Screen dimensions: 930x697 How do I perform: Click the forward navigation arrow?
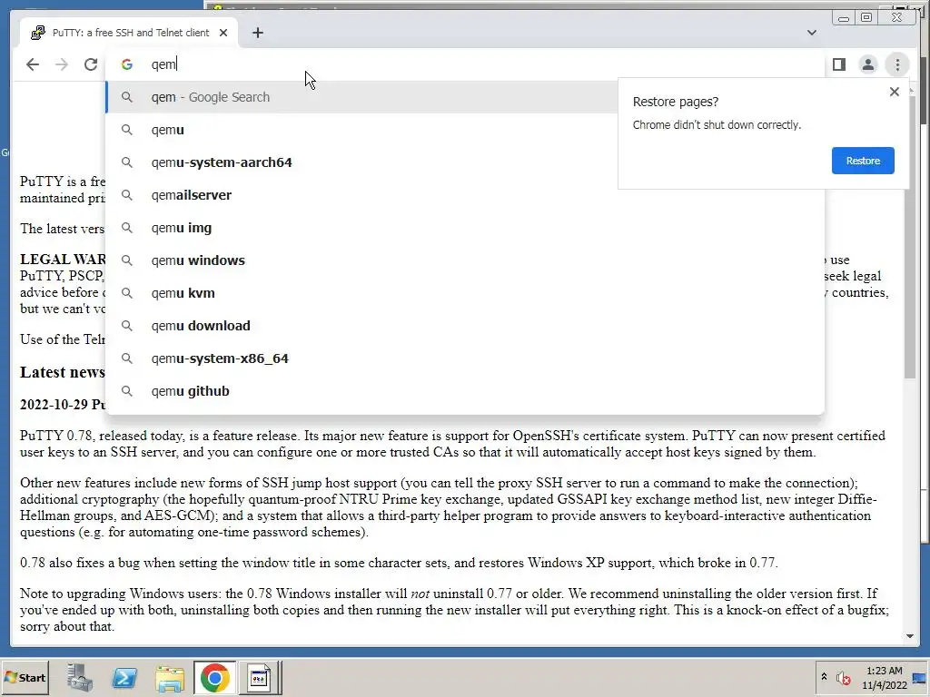pos(62,64)
